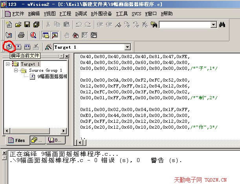Switch to the registers tab beside Files
The height and width of the screenshot is (184, 240).
click(x=38, y=140)
